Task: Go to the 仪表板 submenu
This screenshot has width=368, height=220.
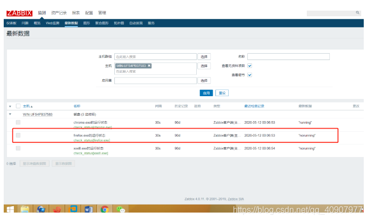Action: (x=11, y=23)
